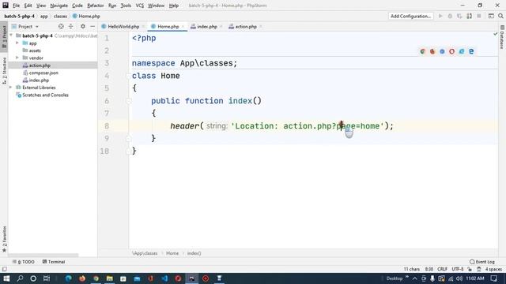Close the Home.php tab
This screenshot has width=506, height=284.
pos(183,26)
